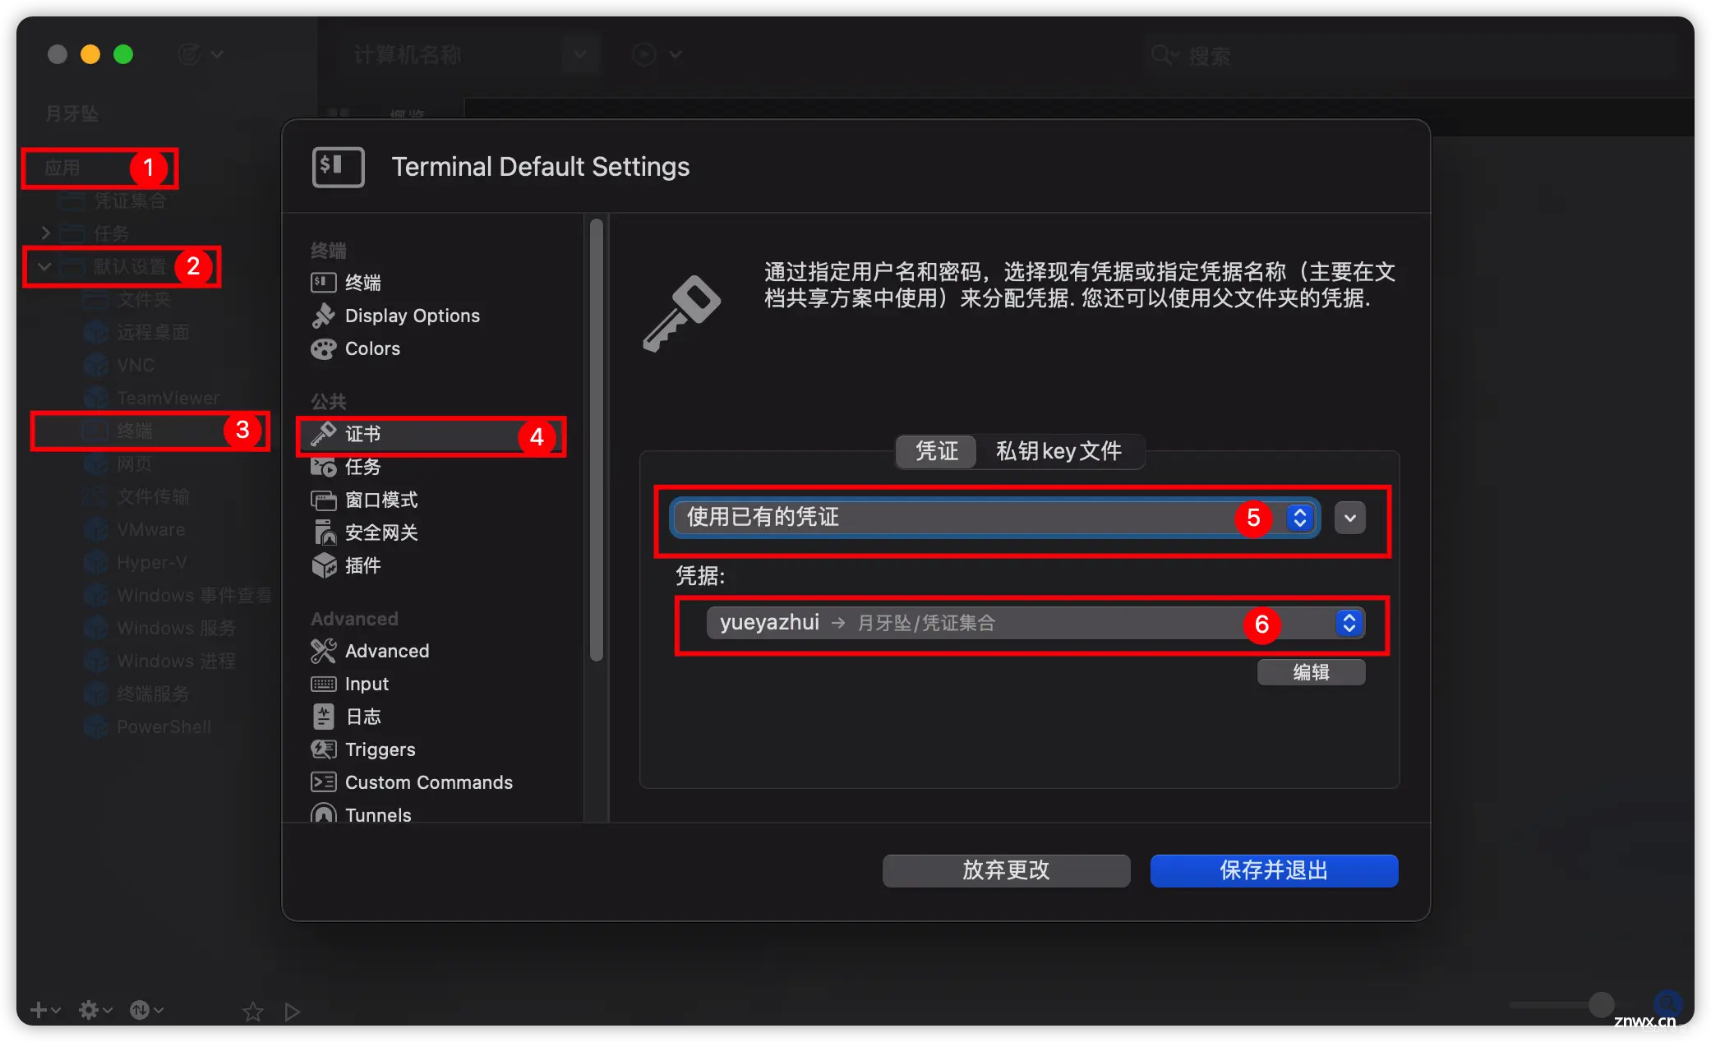This screenshot has width=1711, height=1042.
Task: Open 日志 log settings
Action: pyautogui.click(x=346, y=717)
